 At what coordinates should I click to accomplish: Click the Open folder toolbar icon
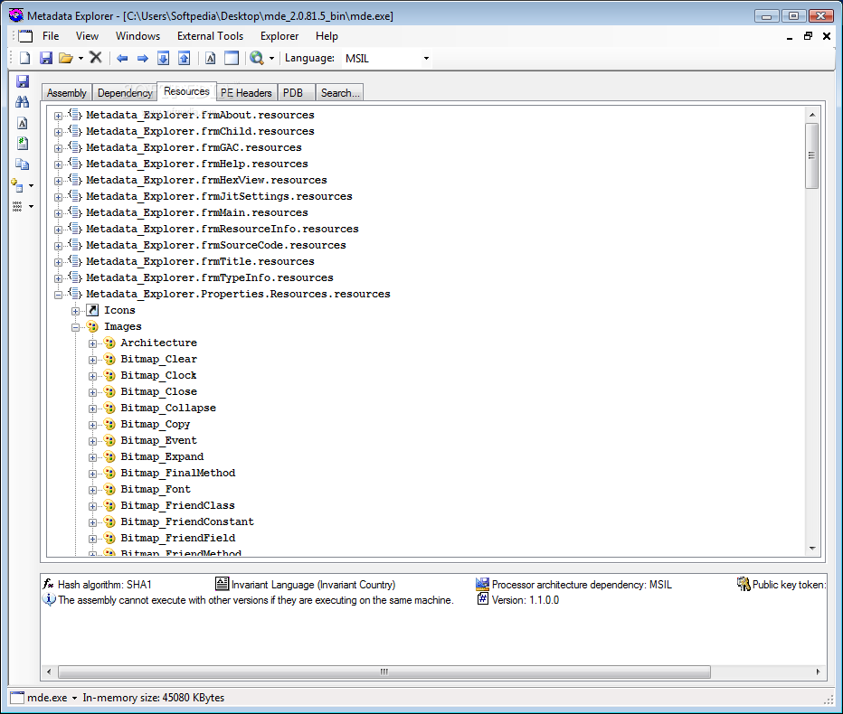pos(66,58)
